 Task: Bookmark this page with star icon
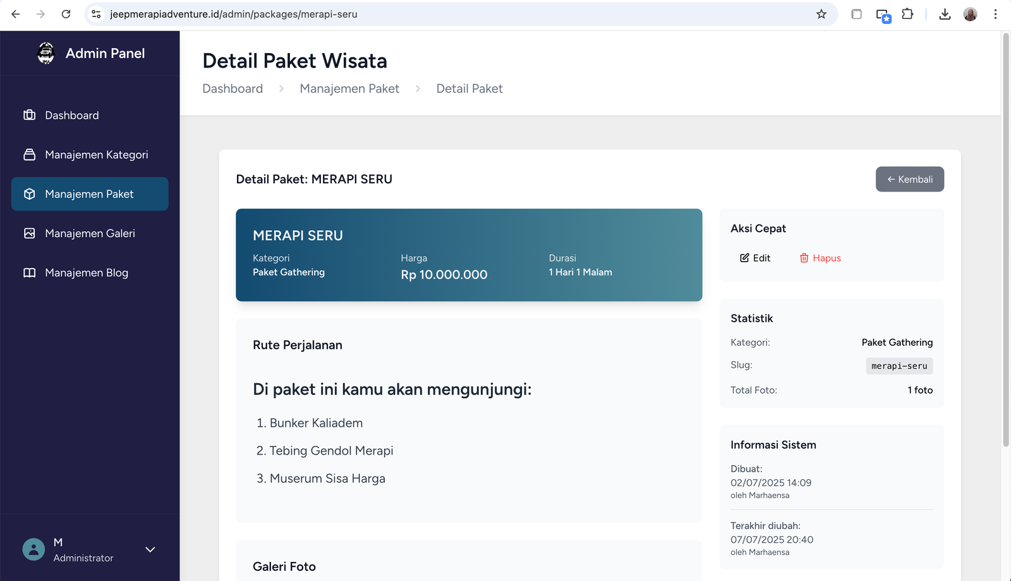(821, 14)
